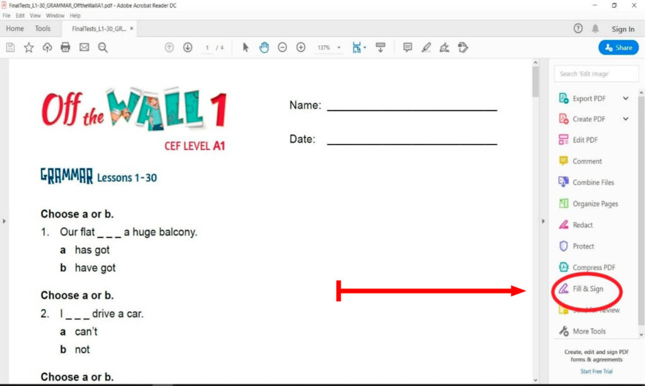Choose the arrow selection tool

tap(246, 48)
